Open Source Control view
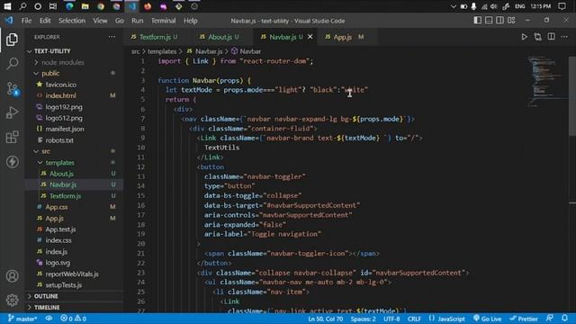The width and height of the screenshot is (576, 324). (12, 88)
